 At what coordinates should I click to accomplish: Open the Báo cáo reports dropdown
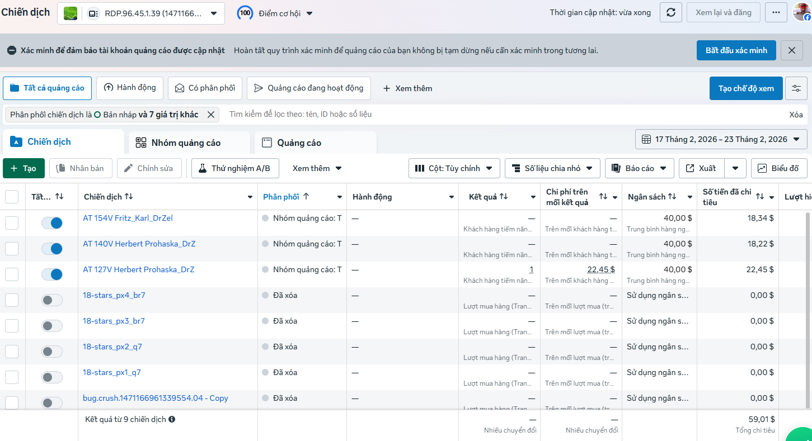(x=639, y=168)
